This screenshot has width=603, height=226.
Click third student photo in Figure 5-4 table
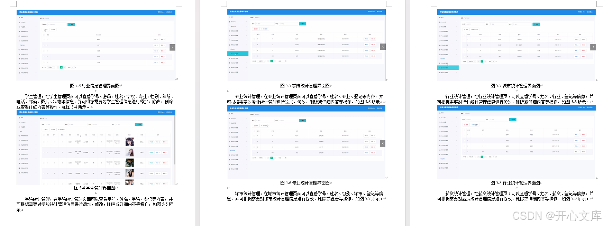click(129, 162)
